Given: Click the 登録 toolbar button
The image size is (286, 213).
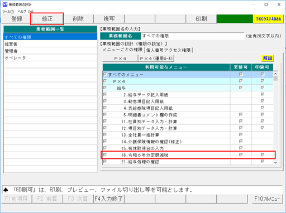Looking at the screenshot, I should [x=17, y=19].
